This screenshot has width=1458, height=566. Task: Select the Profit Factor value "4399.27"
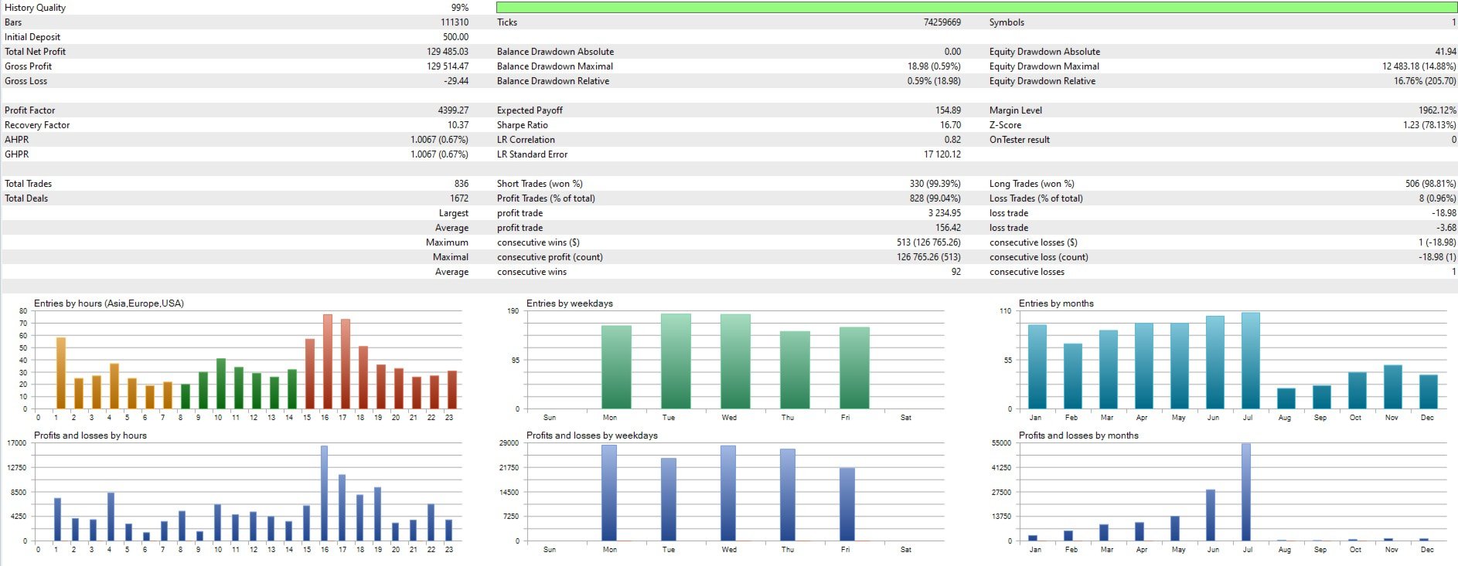(x=453, y=110)
